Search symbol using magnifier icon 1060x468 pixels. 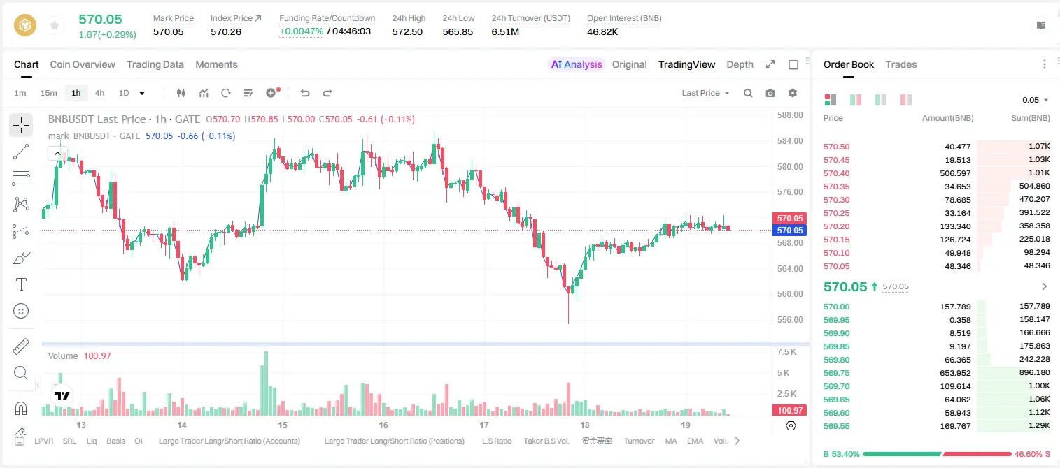pyautogui.click(x=748, y=93)
